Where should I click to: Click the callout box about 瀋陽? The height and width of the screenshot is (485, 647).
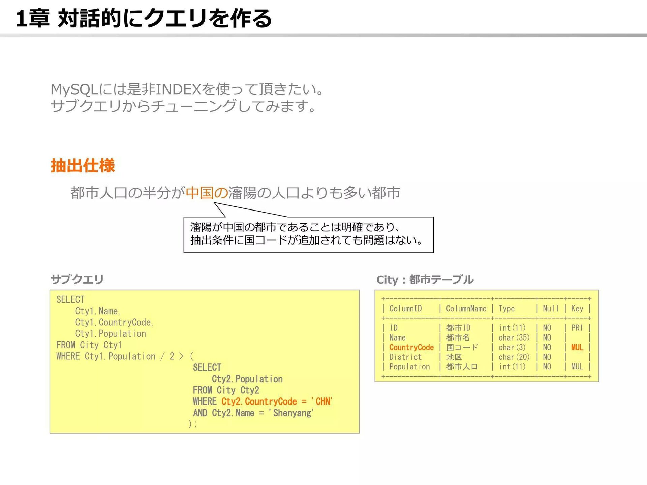click(308, 234)
